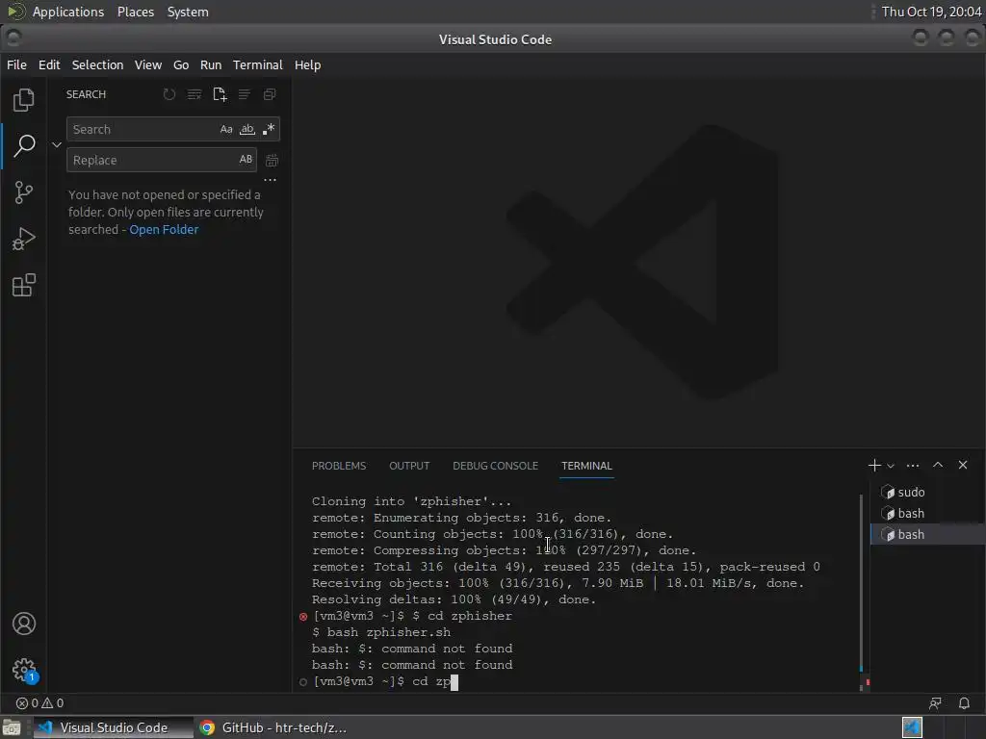Open terminal panel more actions menu

(x=913, y=466)
